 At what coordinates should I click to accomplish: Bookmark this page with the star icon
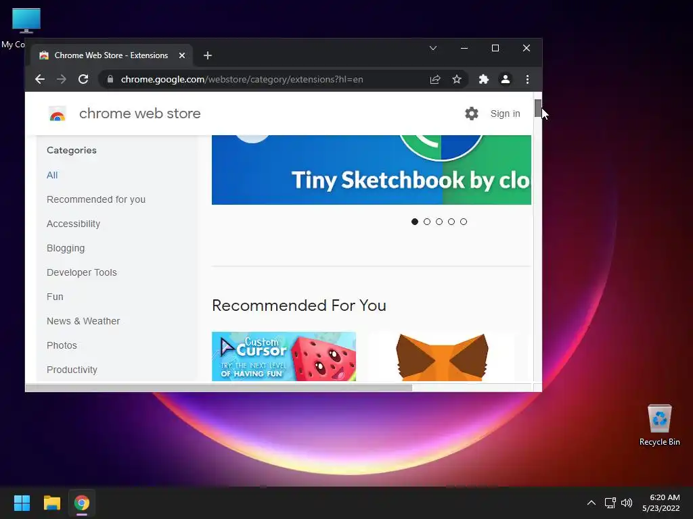[457, 80]
